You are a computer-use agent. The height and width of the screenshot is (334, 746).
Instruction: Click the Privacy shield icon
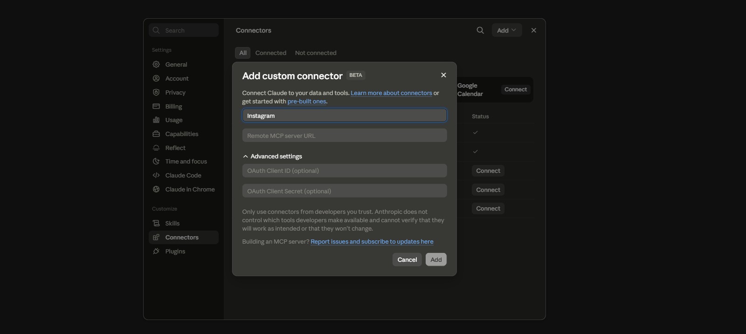156,92
